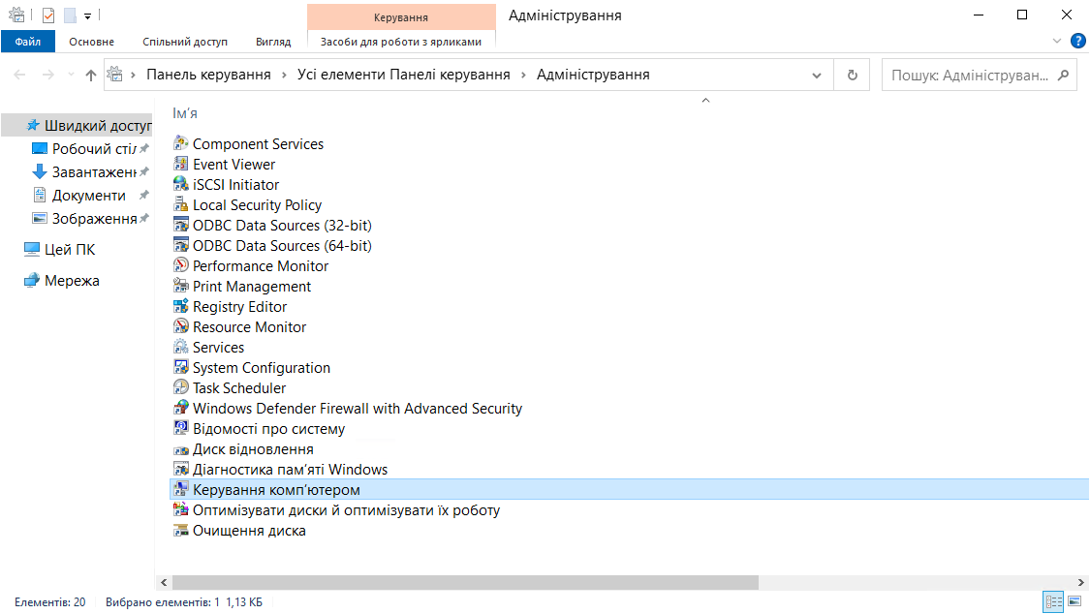
Task: Select the Event Viewer shortcut icon
Action: [x=180, y=164]
